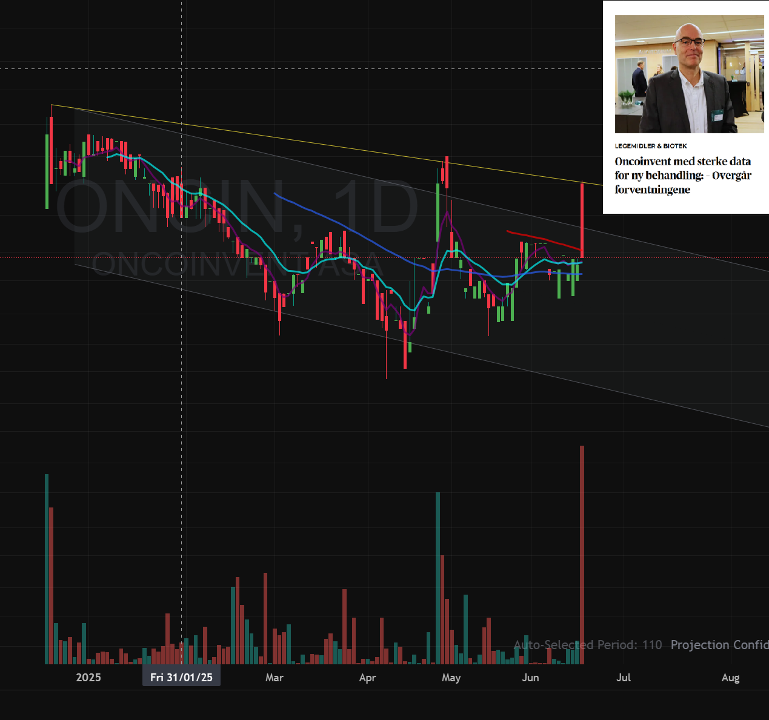Viewport: 769px width, 720px height.
Task: Click the May label on time axis
Action: pos(451,678)
